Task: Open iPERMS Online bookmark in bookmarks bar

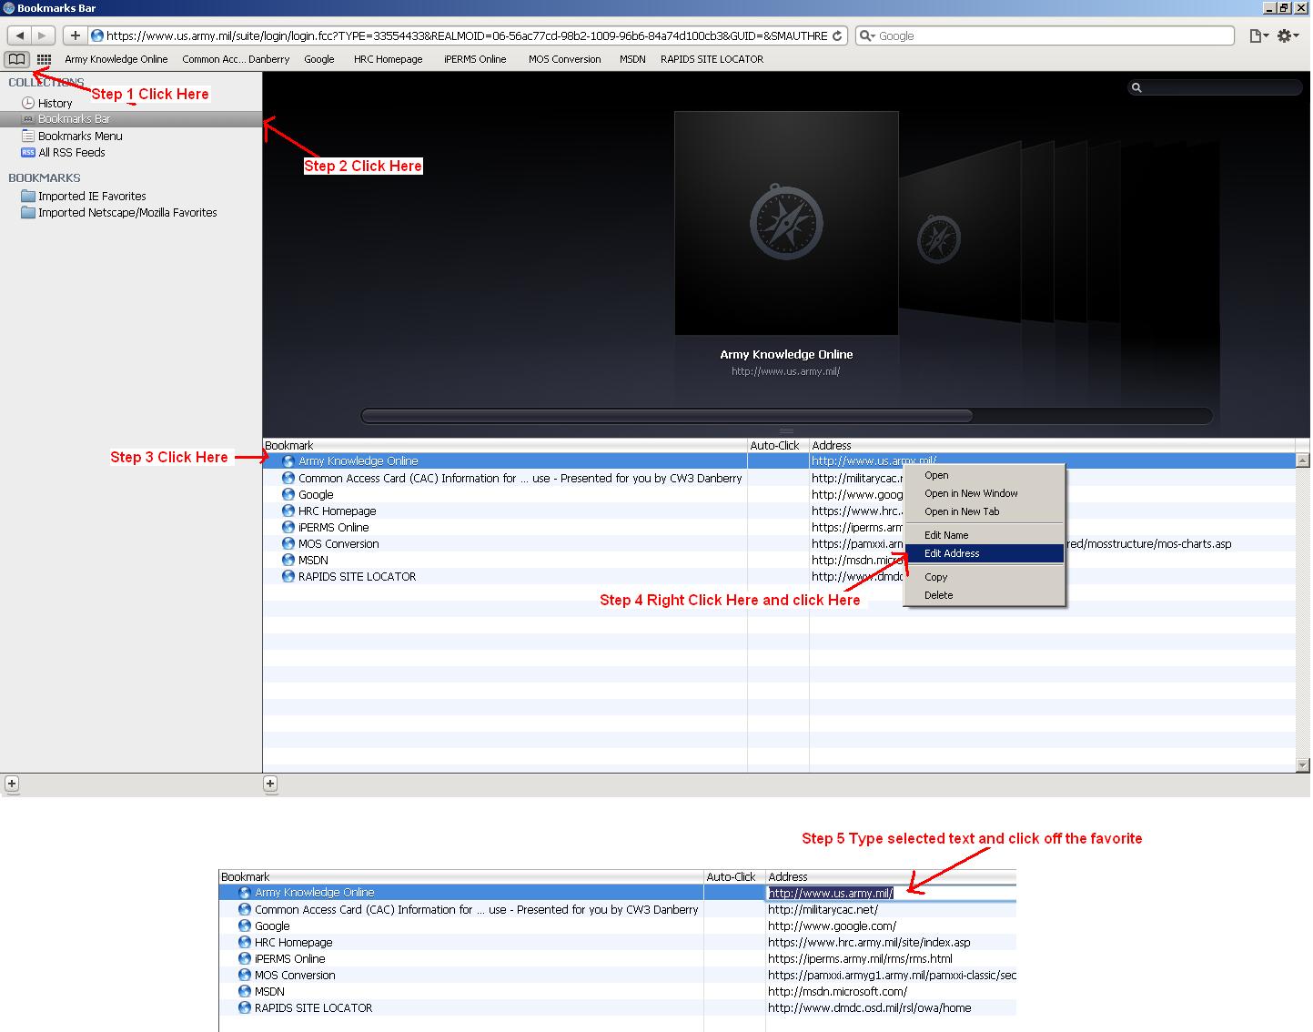Action: pos(474,60)
